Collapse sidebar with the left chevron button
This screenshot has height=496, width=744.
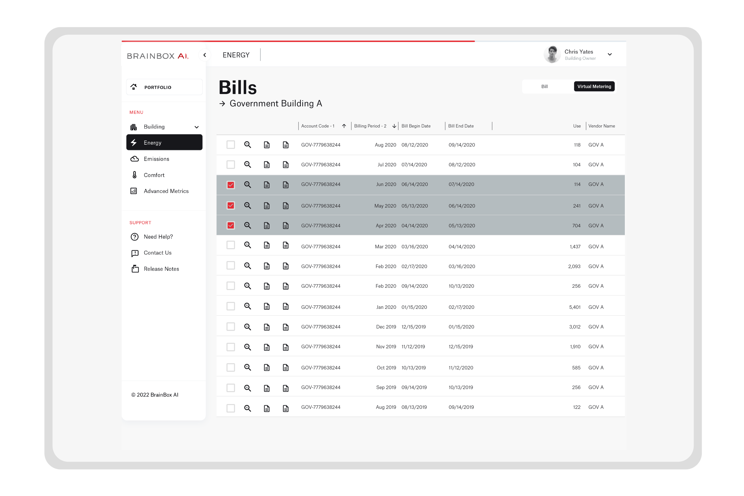tap(205, 55)
